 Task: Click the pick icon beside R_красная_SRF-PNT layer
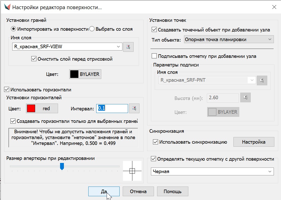click(262, 80)
